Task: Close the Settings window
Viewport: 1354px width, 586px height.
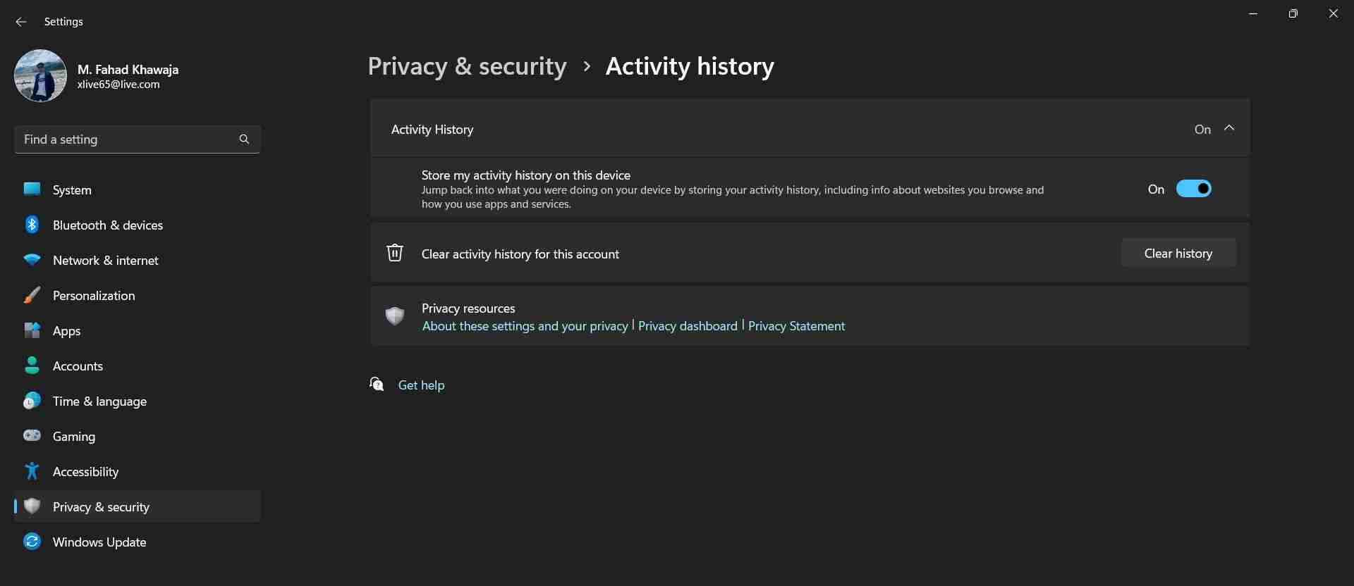Action: click(x=1333, y=14)
